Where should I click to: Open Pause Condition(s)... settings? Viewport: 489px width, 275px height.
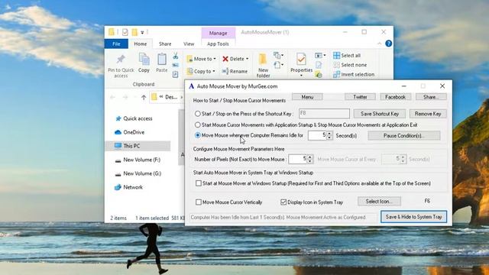click(404, 136)
